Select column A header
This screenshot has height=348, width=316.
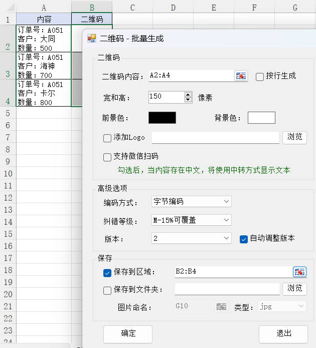click(x=44, y=8)
